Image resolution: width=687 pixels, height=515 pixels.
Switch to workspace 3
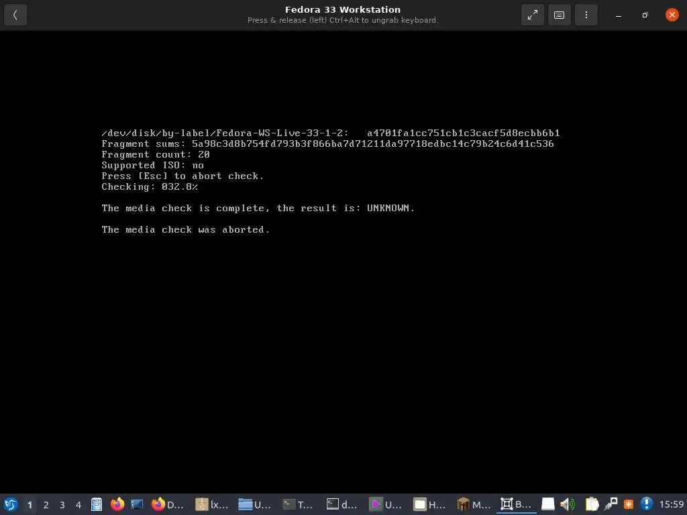[x=62, y=505]
